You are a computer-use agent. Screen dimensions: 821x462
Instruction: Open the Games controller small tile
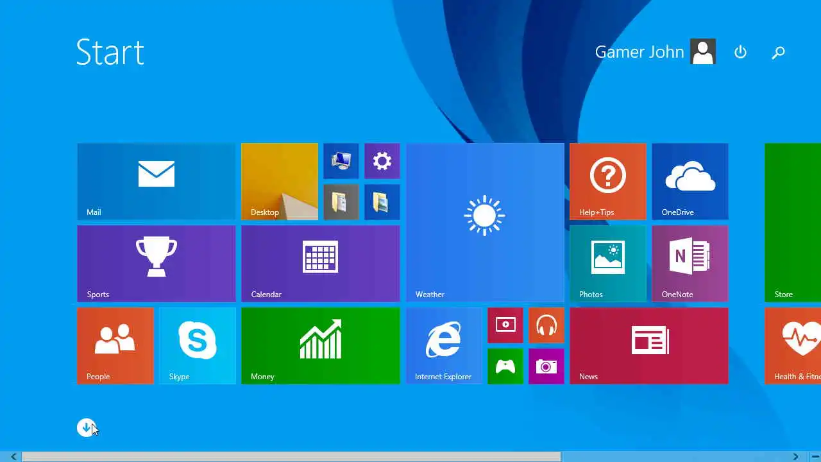[x=505, y=366]
